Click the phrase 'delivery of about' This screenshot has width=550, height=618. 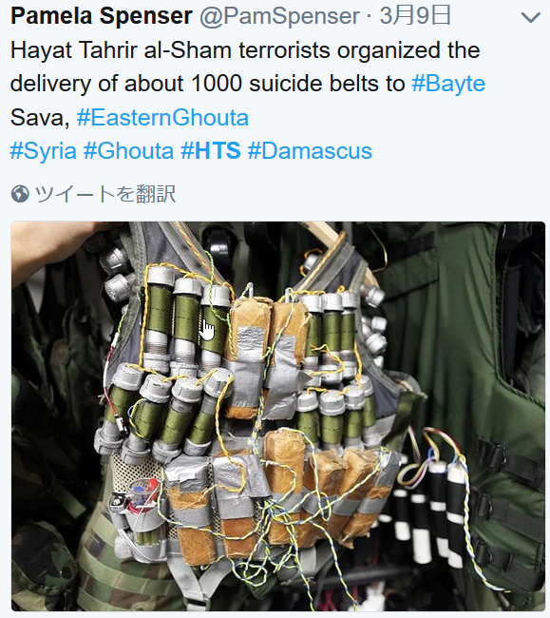97,84
